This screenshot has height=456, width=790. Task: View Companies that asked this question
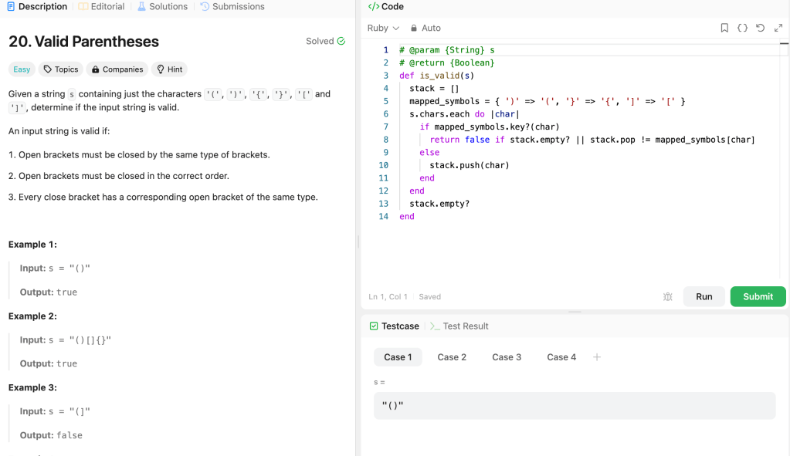coord(117,69)
